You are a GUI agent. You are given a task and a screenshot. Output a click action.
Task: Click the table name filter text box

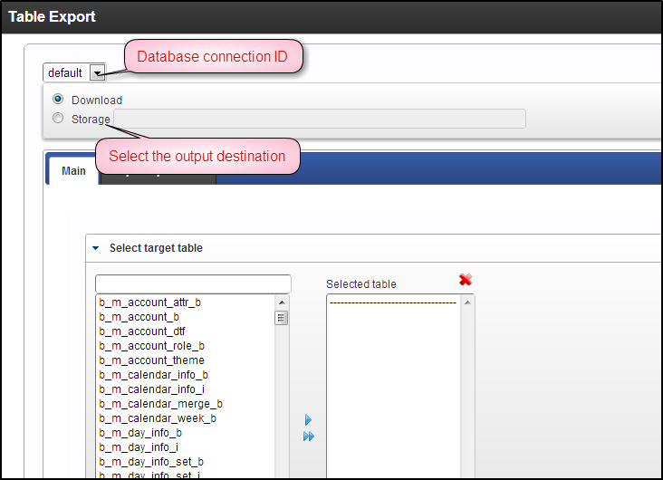[193, 283]
